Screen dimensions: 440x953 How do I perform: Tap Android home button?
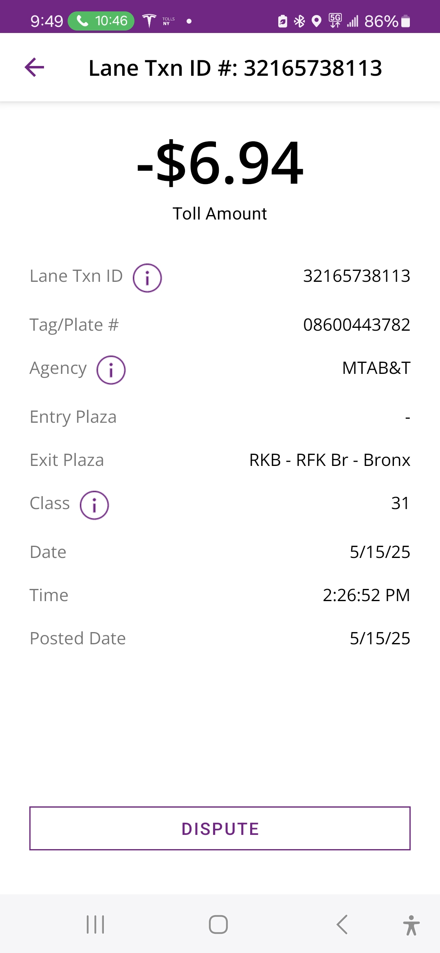218,924
